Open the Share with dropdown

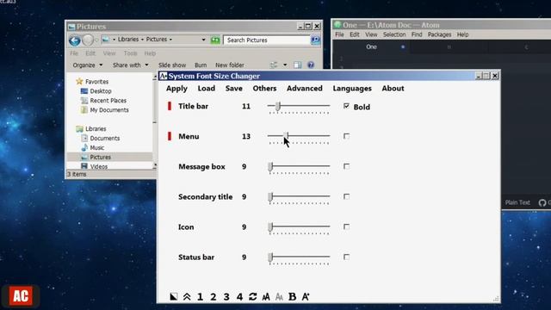[x=130, y=65]
